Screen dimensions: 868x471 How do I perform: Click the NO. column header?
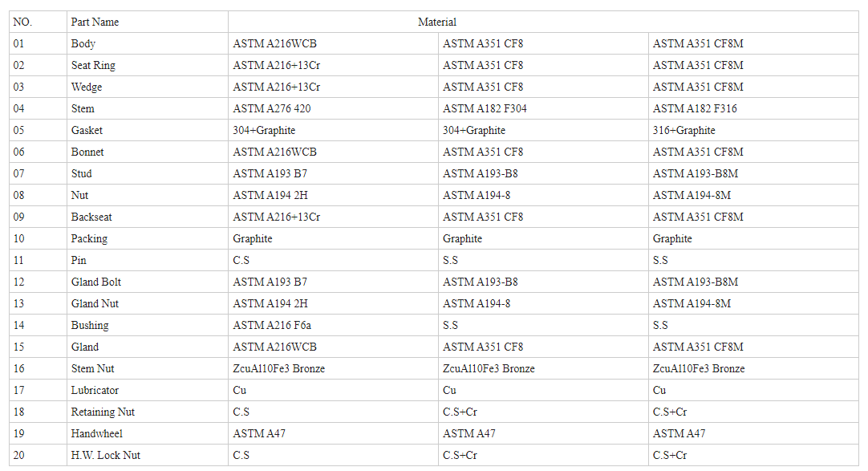[x=38, y=22]
